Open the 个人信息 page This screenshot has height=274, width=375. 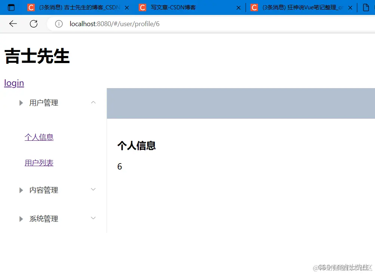click(39, 137)
